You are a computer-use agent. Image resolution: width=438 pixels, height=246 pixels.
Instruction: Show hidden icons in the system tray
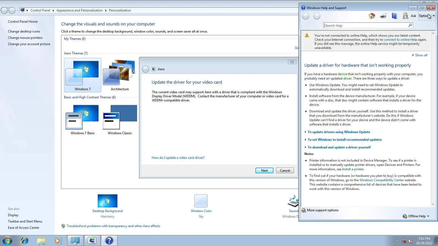pyautogui.click(x=397, y=241)
